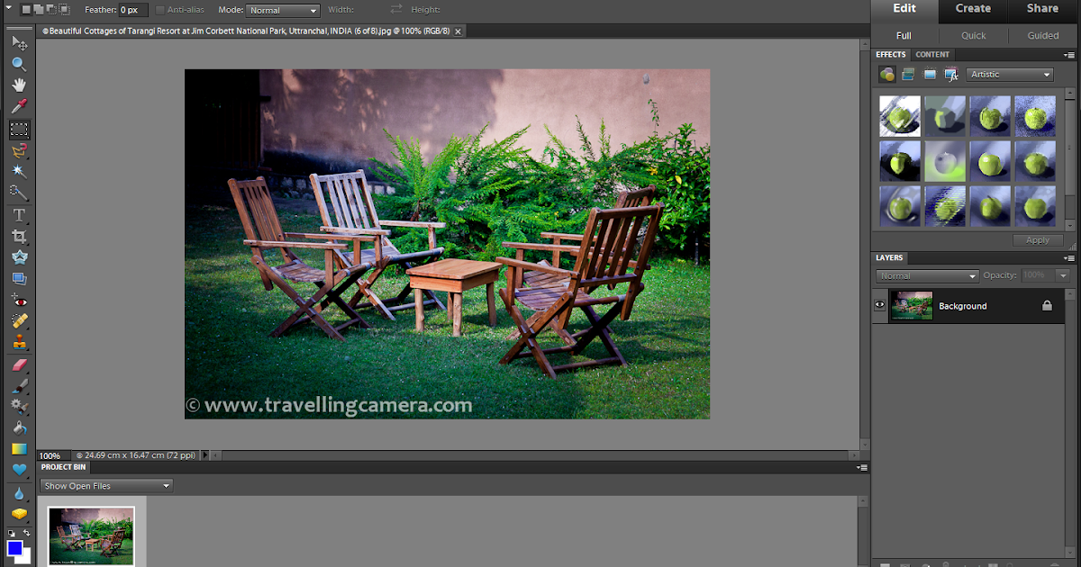Show Filters in Effects panel

click(887, 75)
